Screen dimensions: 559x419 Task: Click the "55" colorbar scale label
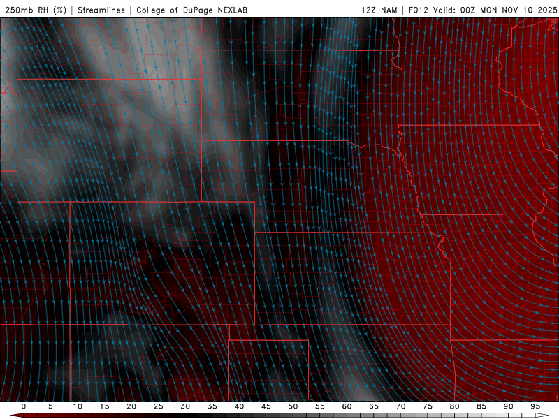(320, 406)
